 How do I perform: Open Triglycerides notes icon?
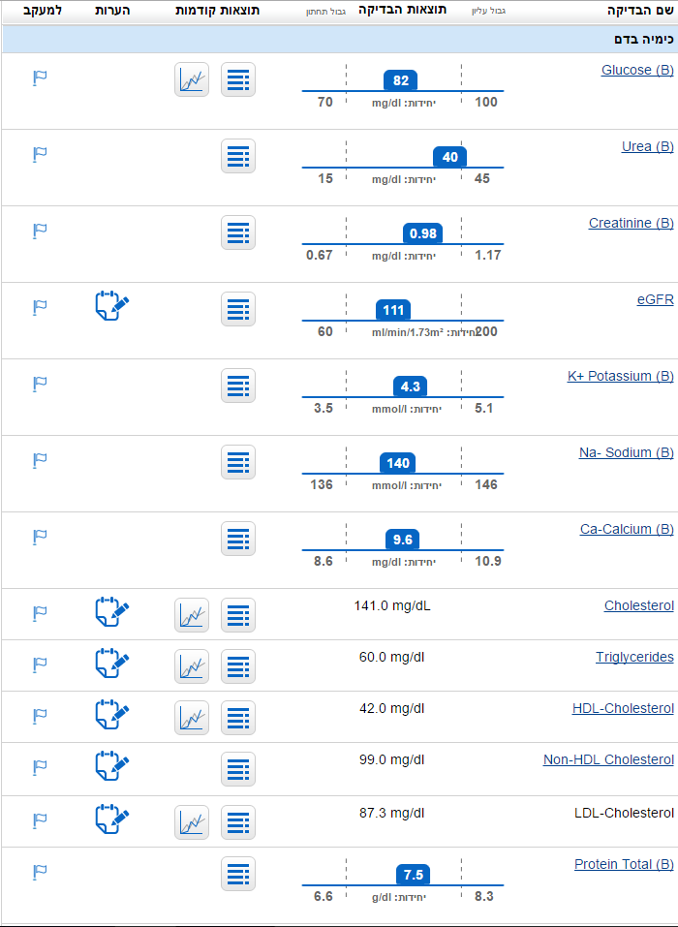point(112,664)
